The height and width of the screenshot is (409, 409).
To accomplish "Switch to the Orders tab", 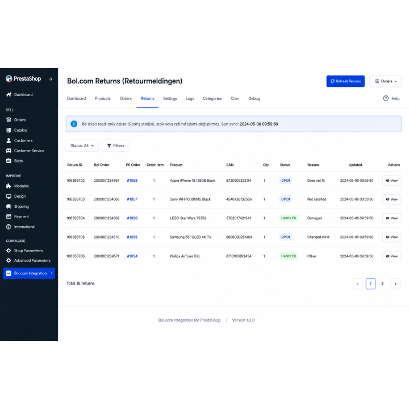I will click(126, 98).
